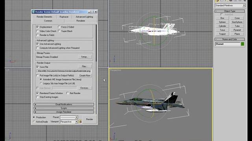Viewport: 252px width, 141px height.
Task: Toggle Use Advanced Lighting checkbox
Action: pos(37,44)
